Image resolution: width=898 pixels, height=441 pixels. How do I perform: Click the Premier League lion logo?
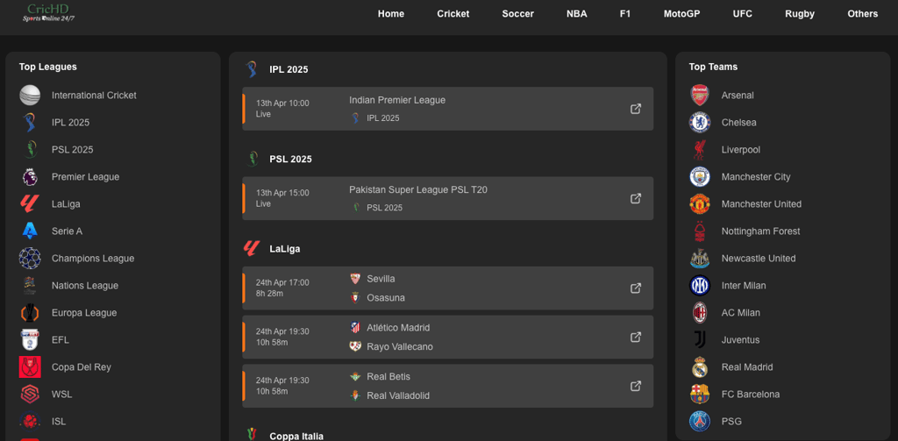(30, 177)
